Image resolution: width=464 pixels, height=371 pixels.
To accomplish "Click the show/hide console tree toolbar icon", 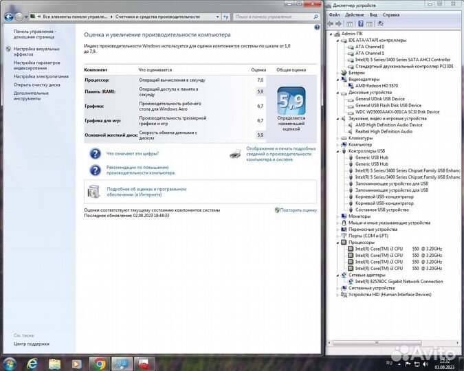I will point(349,23).
